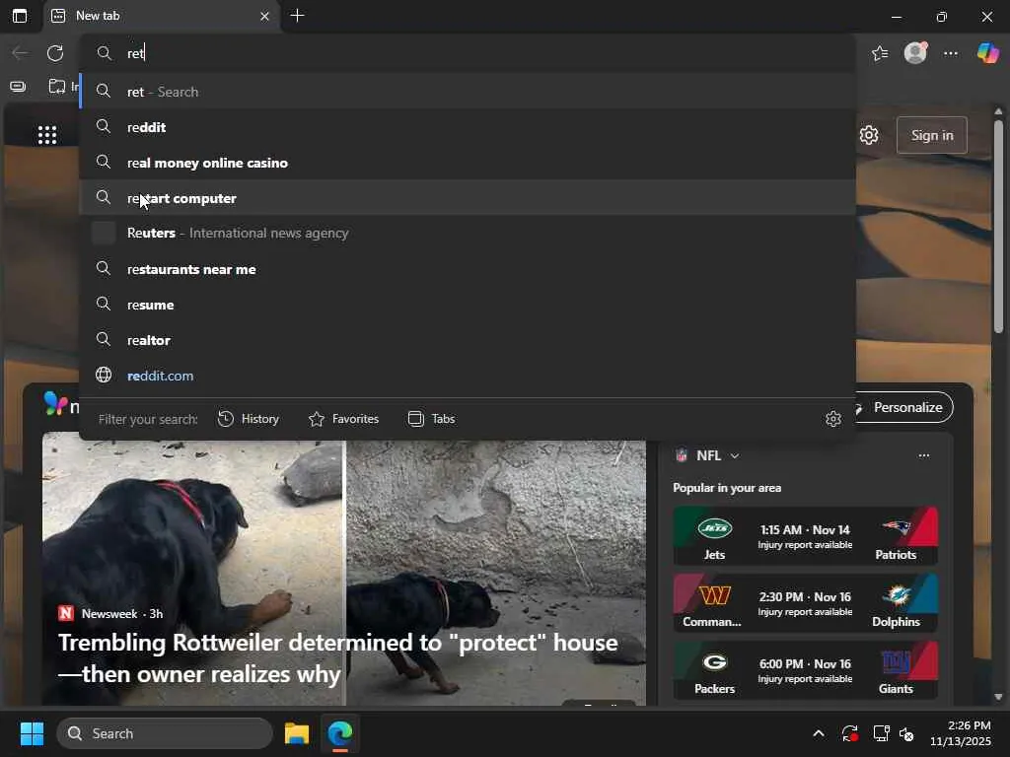
Task: Open search suggestion settings gear
Action: [x=833, y=419]
